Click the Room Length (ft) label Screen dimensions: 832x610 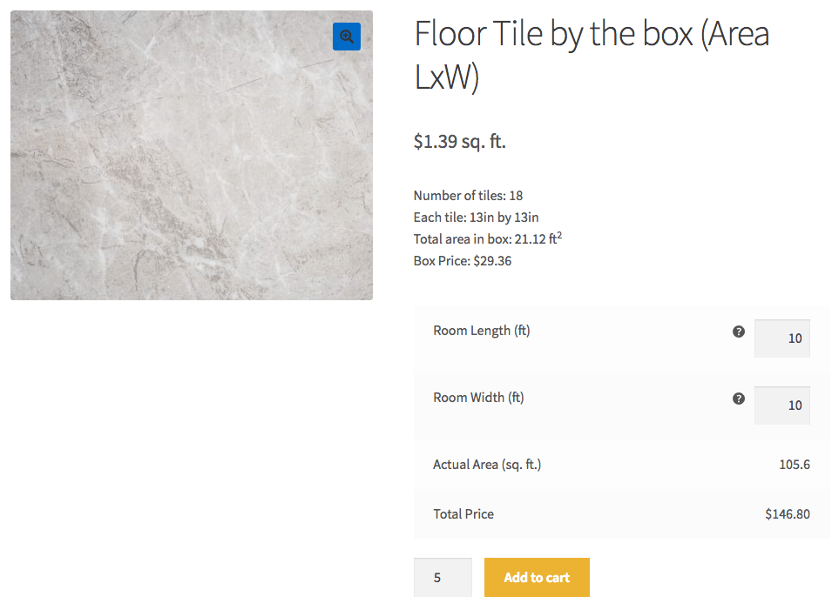[x=481, y=331]
